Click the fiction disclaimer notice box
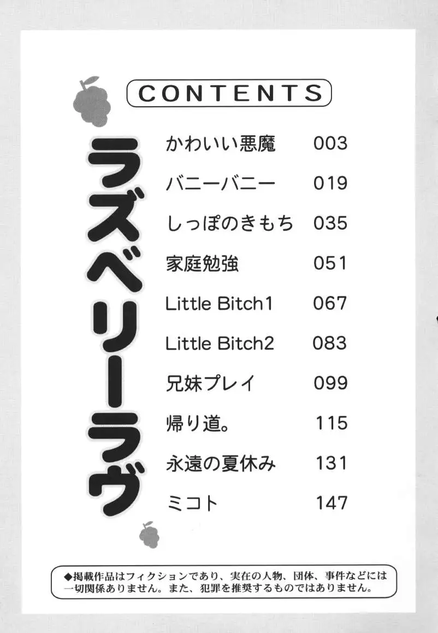 (x=223, y=582)
